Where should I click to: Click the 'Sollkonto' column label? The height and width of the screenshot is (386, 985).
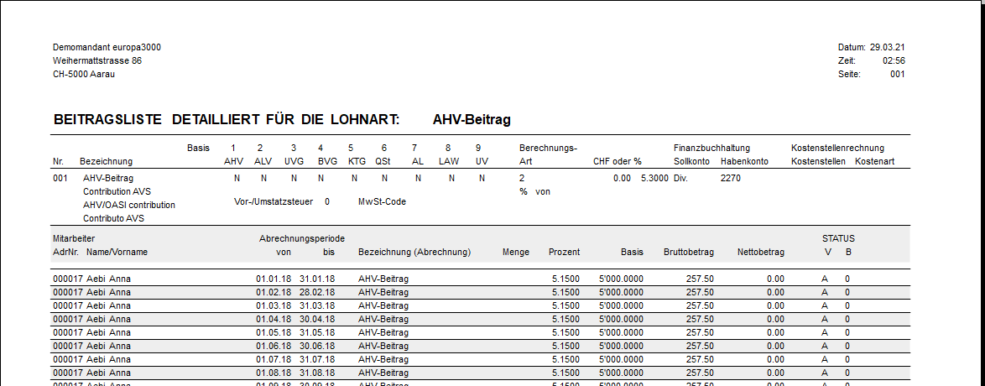pyautogui.click(x=691, y=162)
